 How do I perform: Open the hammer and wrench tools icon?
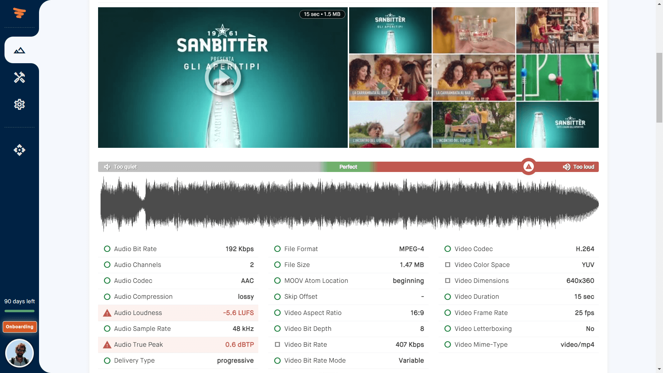click(19, 77)
